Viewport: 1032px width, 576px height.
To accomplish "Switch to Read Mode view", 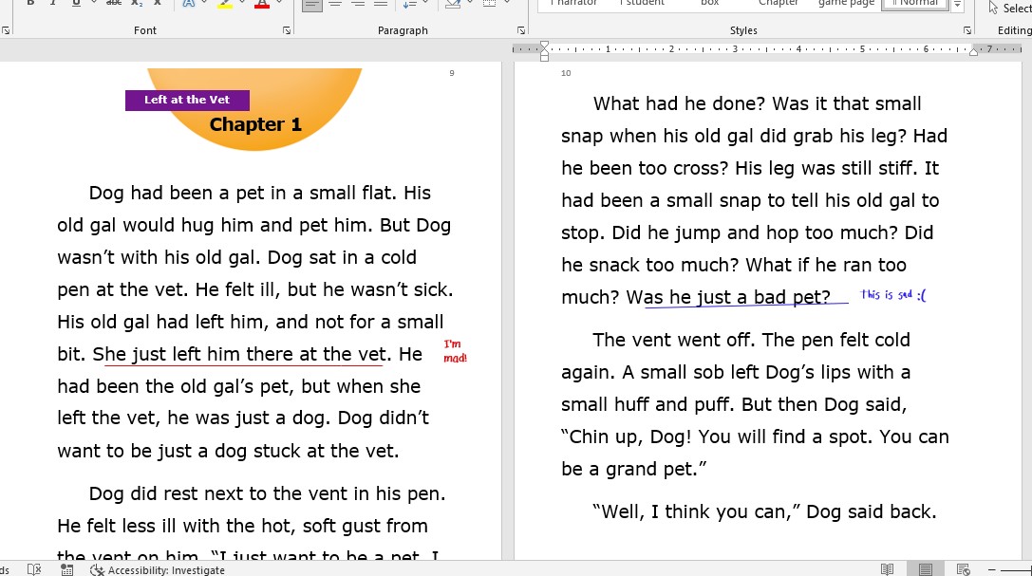I will point(887,569).
